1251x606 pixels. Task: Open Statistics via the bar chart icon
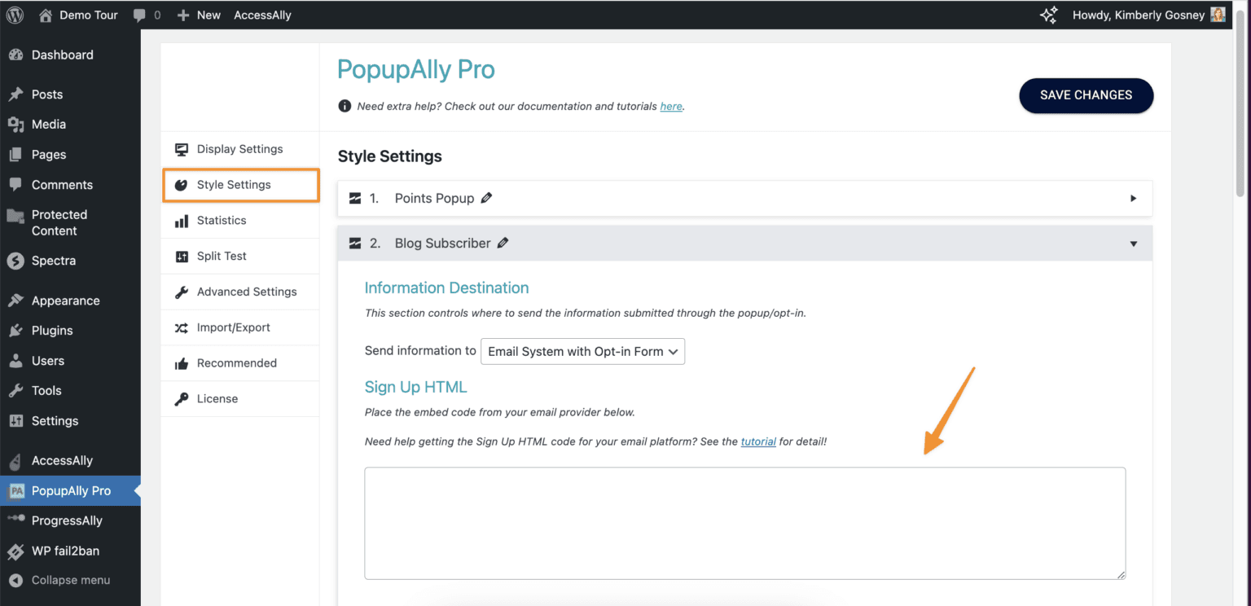point(181,220)
